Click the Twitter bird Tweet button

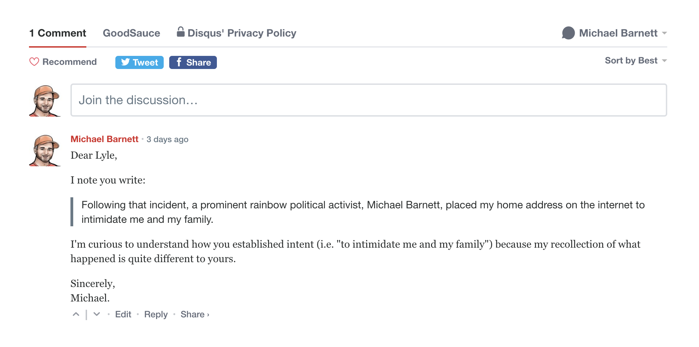click(139, 62)
